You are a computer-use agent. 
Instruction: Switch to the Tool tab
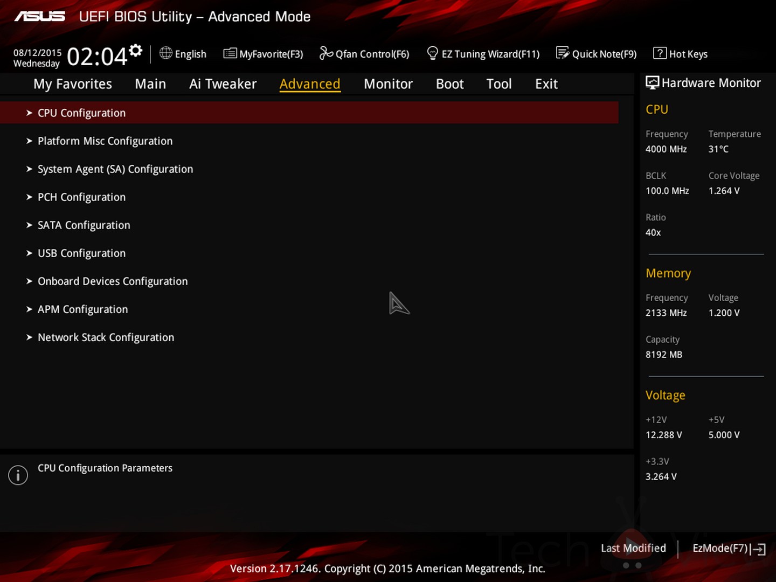tap(499, 84)
